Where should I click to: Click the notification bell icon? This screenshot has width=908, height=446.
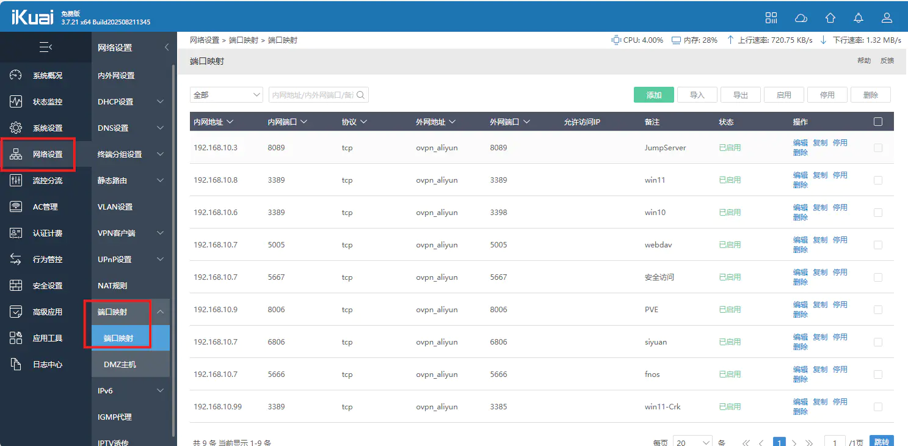(x=859, y=18)
